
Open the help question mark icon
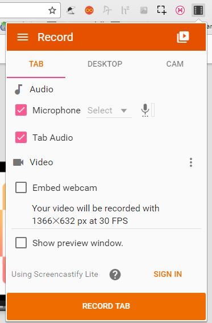[115, 275]
